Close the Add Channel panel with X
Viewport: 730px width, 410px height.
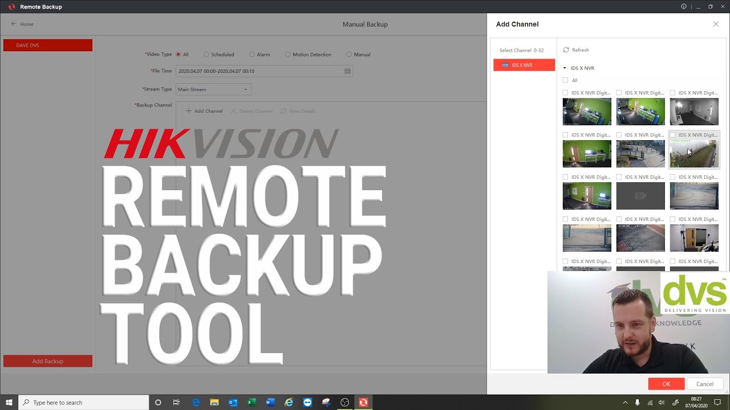(716, 24)
